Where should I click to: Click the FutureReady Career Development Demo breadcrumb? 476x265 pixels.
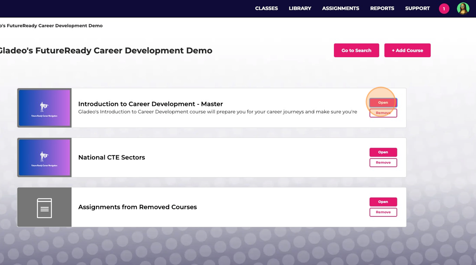click(51, 26)
